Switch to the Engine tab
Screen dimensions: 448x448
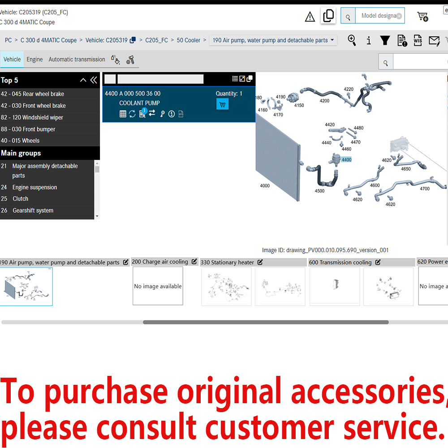(x=34, y=60)
